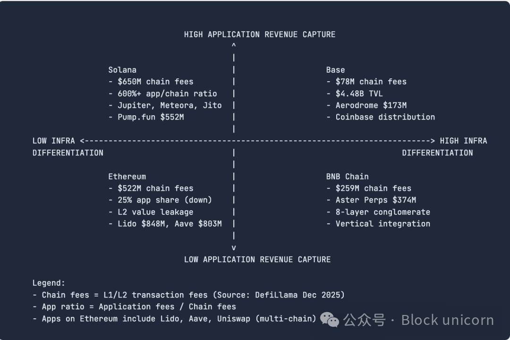This screenshot has width=510, height=340.
Task: Click the Legend heading
Action: coord(49,283)
